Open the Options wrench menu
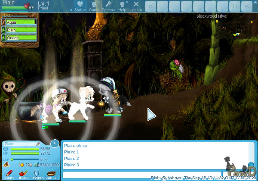Screen dimensions: 258x181 pyautogui.click(x=108, y=6)
